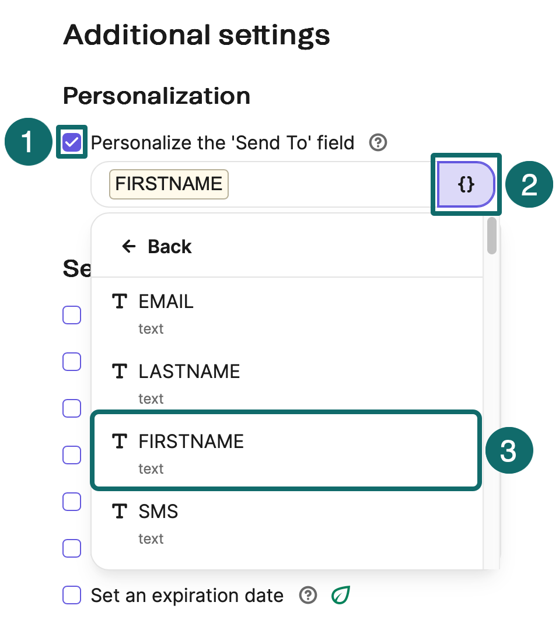Click the dropdown list scrollbar

[x=492, y=242]
